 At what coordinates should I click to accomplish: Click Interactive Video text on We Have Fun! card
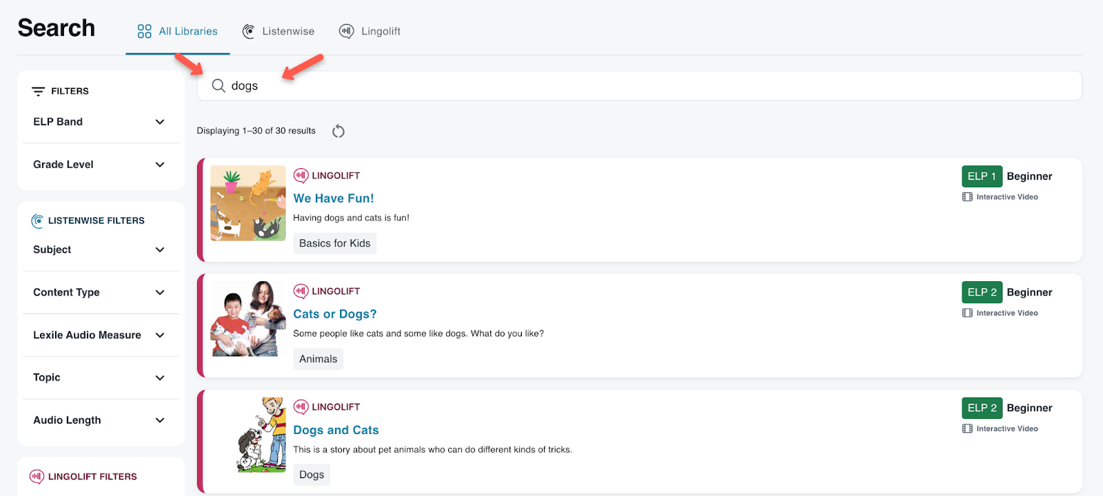point(1007,197)
